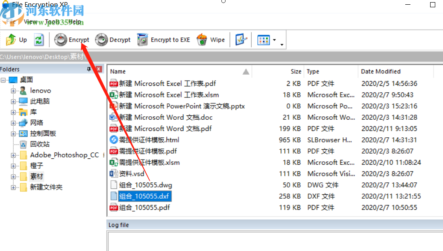Click the browser icon for 需提供证件模板.html
443x251 pixels.
(114, 139)
